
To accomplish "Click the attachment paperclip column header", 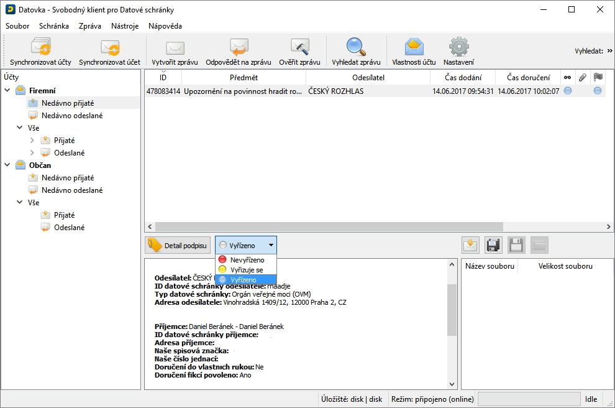I will 583,77.
